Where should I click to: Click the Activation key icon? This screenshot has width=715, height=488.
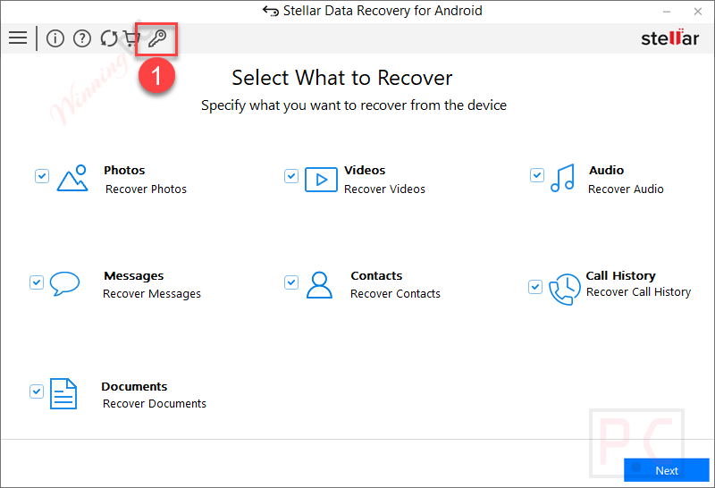(x=157, y=38)
